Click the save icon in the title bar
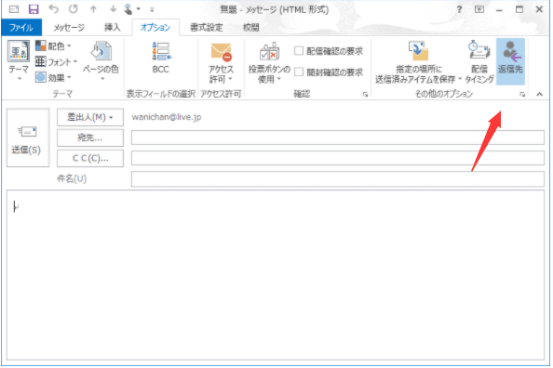This screenshot has width=553, height=368. (x=34, y=9)
